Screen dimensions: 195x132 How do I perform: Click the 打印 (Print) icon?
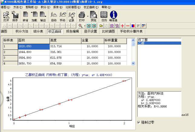pos(82,16)
